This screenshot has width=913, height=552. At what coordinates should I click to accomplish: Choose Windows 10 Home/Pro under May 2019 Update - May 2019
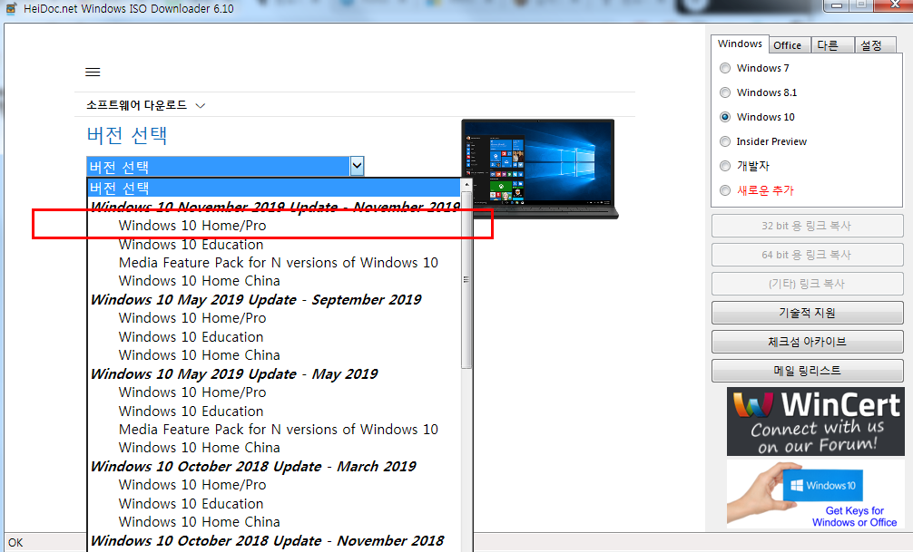(x=274, y=392)
